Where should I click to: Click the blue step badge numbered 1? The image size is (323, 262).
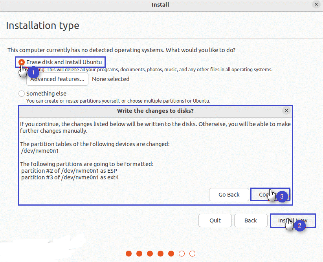pyautogui.click(x=33, y=72)
